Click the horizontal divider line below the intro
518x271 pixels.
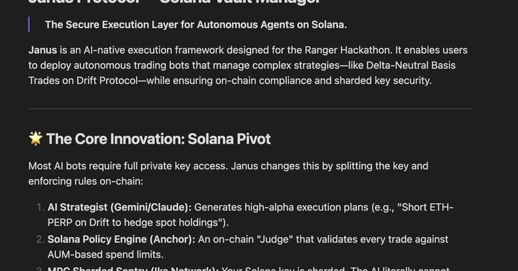click(250, 109)
